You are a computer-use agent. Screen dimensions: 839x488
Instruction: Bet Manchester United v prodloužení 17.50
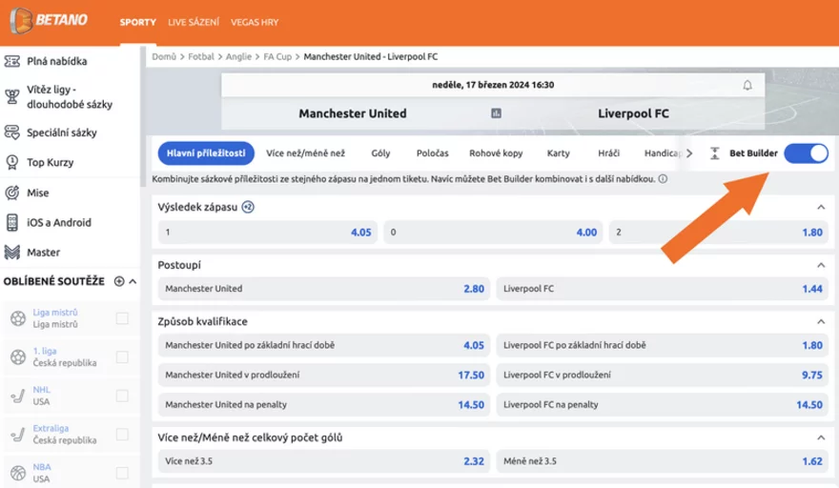point(324,376)
